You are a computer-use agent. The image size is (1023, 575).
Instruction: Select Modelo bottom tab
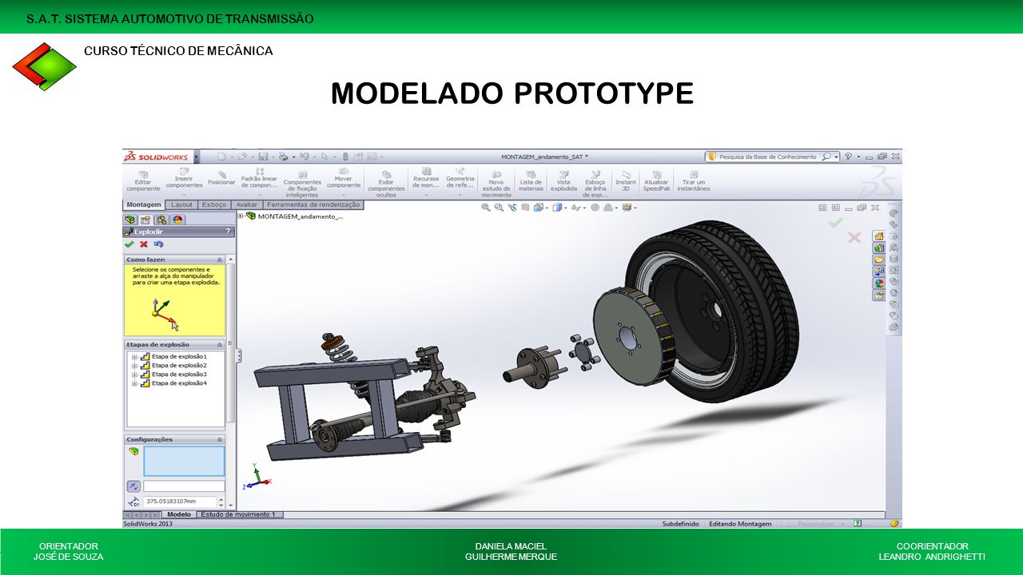179,514
